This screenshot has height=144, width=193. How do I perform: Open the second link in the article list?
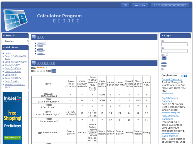(x=40, y=46)
